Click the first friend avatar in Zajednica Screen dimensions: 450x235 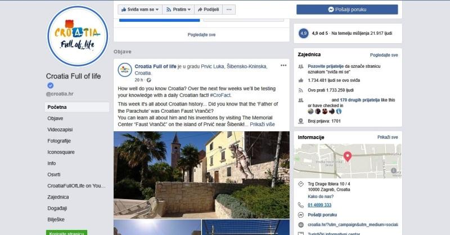pyautogui.click(x=310, y=112)
